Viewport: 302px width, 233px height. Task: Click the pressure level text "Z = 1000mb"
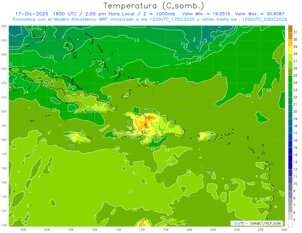coord(159,14)
